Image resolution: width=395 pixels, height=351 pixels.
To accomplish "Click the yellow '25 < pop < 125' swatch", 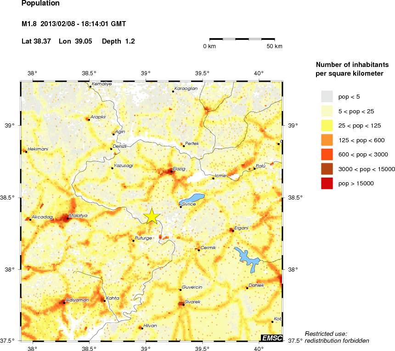I will pyautogui.click(x=327, y=126).
